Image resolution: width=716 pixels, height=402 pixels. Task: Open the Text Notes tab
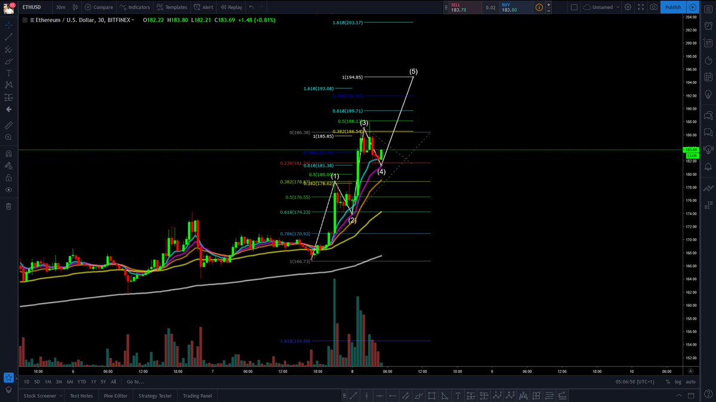[x=82, y=395]
